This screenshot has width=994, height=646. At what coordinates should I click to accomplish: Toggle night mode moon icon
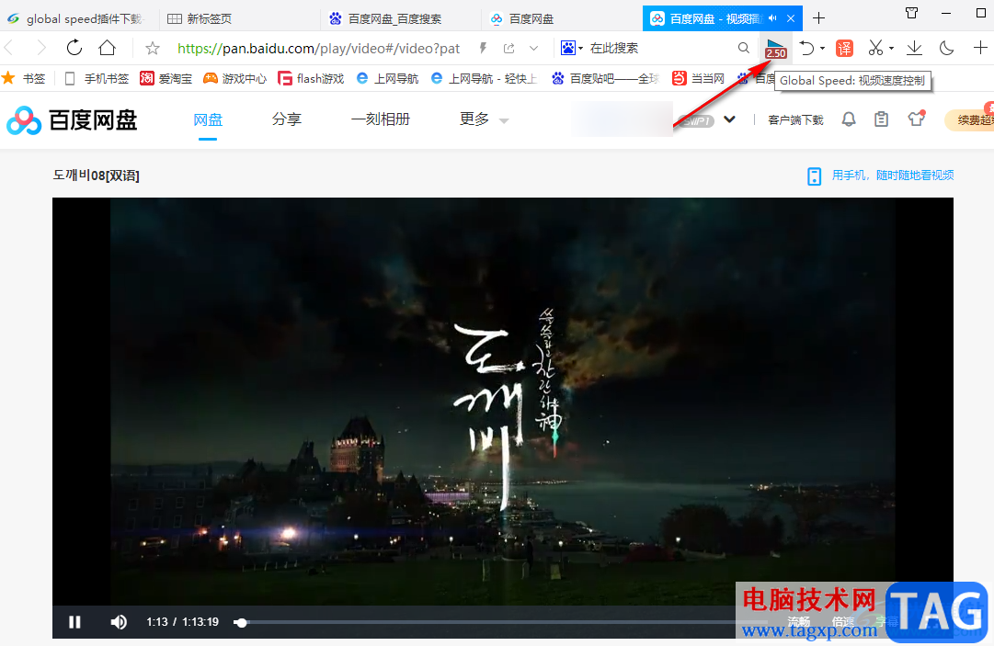click(x=946, y=48)
